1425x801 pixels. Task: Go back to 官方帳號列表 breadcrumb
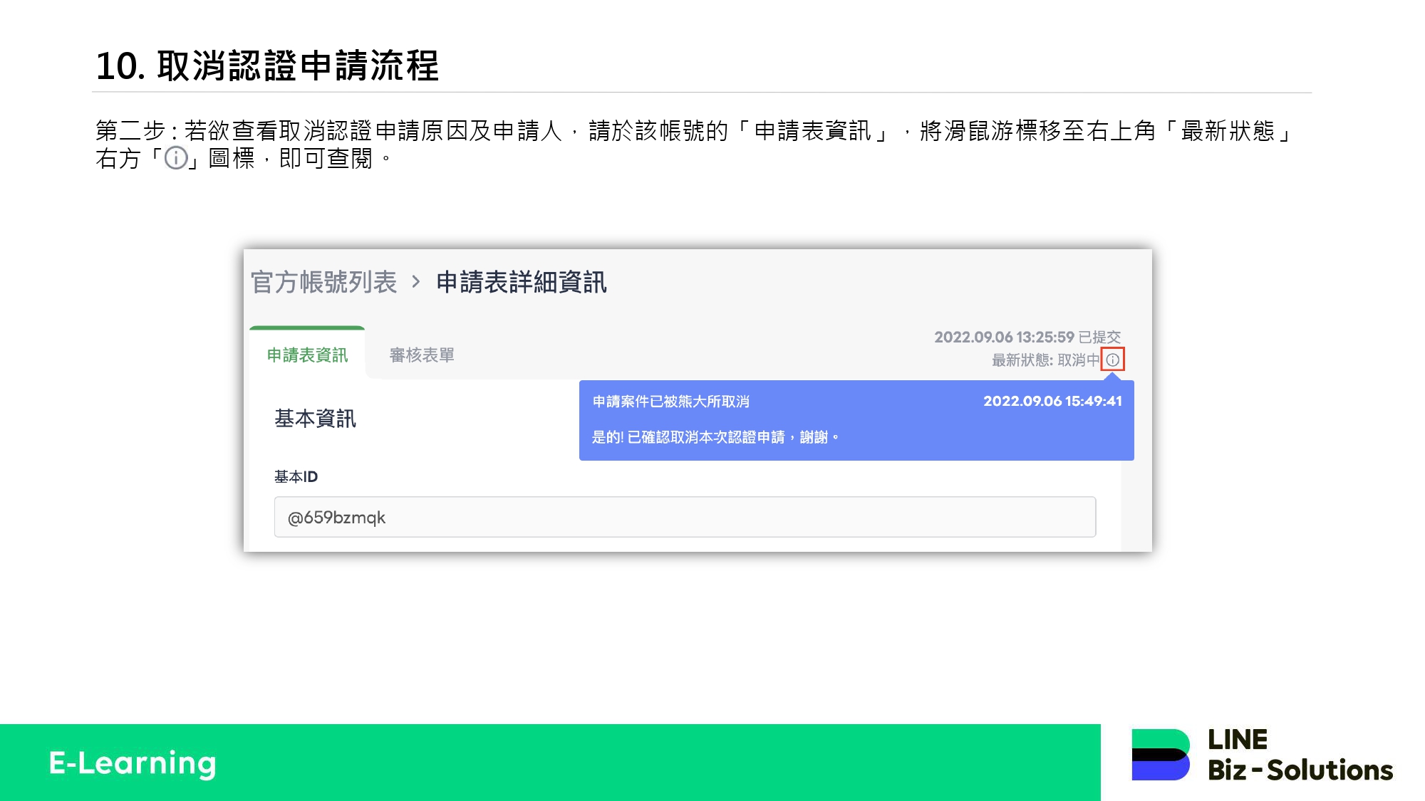pos(324,282)
